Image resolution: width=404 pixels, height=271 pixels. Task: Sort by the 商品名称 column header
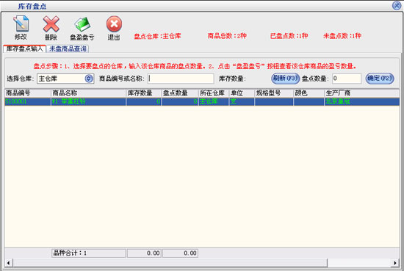tap(88, 93)
